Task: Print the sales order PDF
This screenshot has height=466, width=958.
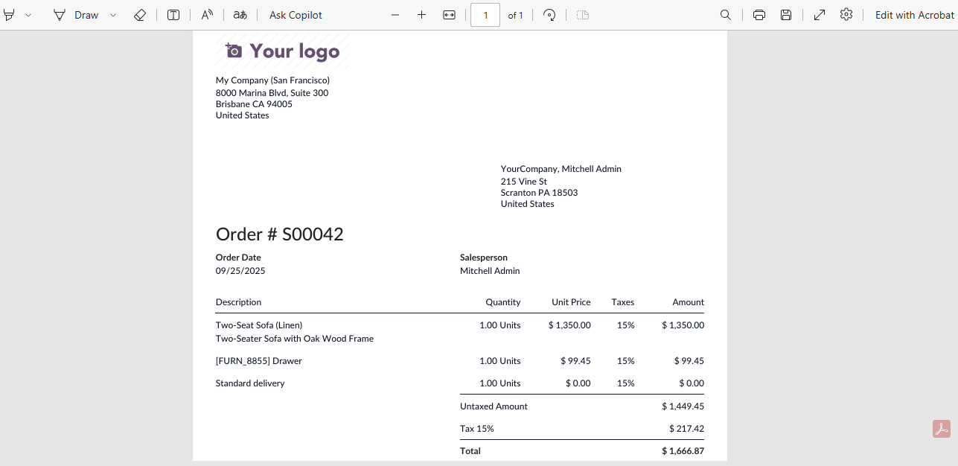Action: pos(759,15)
